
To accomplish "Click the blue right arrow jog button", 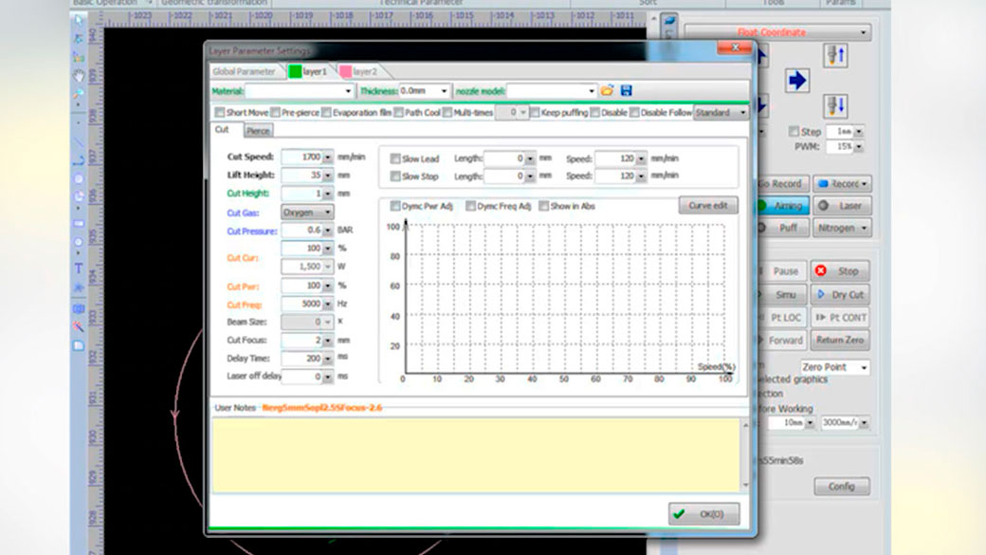I will pyautogui.click(x=797, y=81).
